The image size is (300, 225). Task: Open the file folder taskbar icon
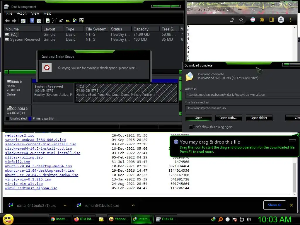101,219
